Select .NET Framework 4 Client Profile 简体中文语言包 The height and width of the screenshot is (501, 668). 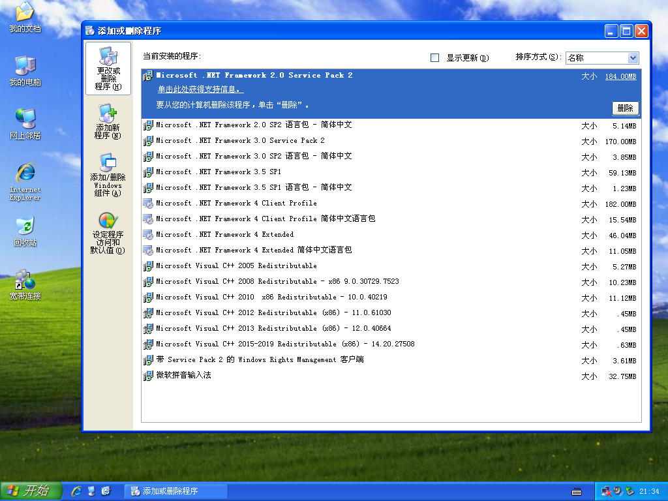coord(391,219)
